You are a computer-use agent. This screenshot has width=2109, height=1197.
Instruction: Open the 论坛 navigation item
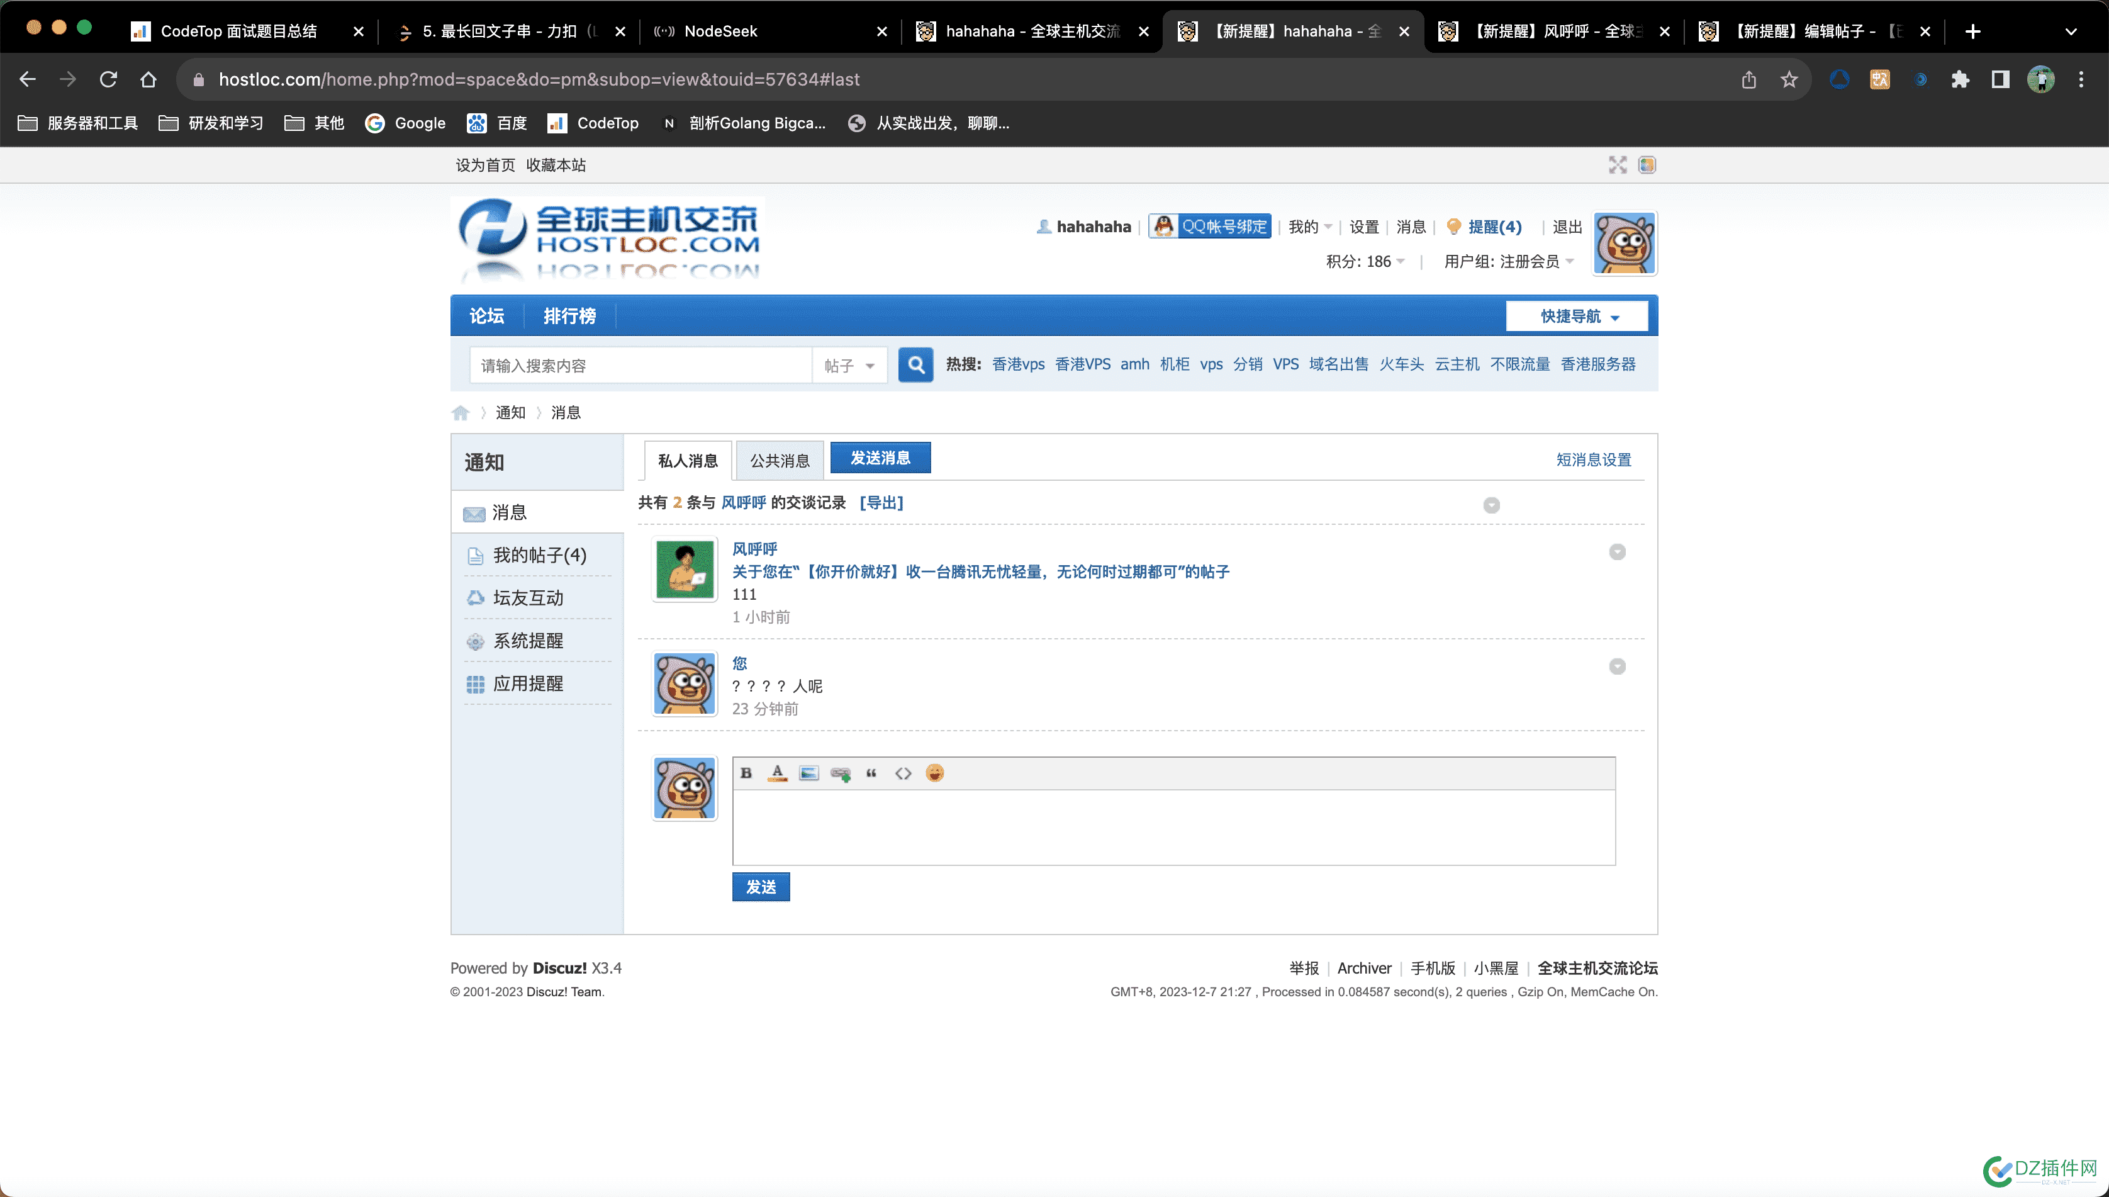pos(486,316)
